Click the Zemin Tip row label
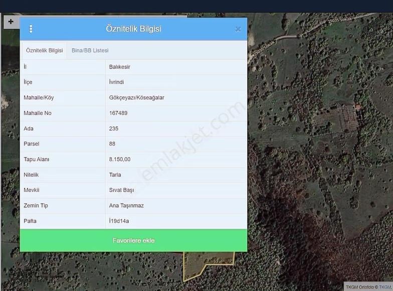 (36, 206)
